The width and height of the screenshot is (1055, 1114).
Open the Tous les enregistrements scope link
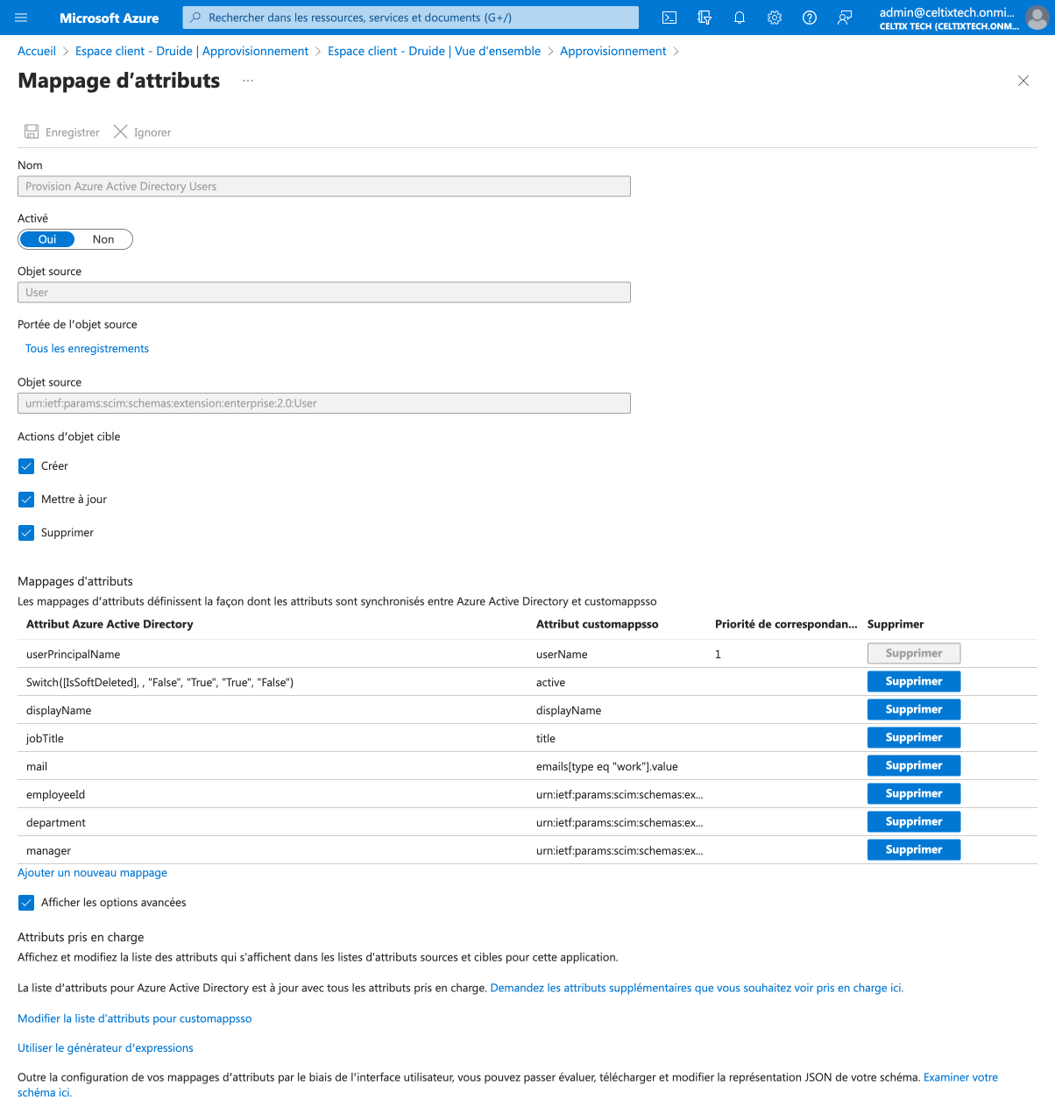coord(87,349)
